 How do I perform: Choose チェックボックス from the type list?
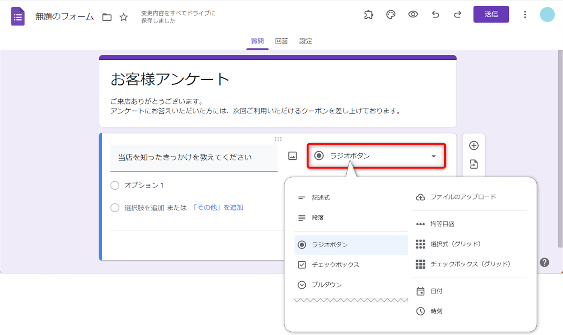(x=335, y=265)
